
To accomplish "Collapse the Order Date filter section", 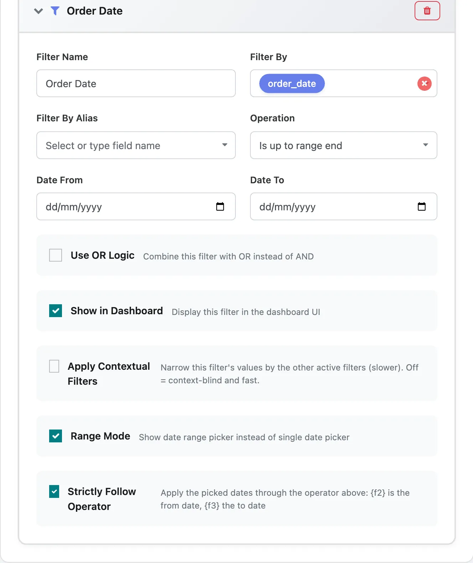I will click(38, 11).
